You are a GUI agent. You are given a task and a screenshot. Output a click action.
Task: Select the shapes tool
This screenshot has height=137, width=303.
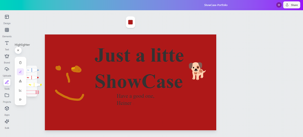click(20, 81)
